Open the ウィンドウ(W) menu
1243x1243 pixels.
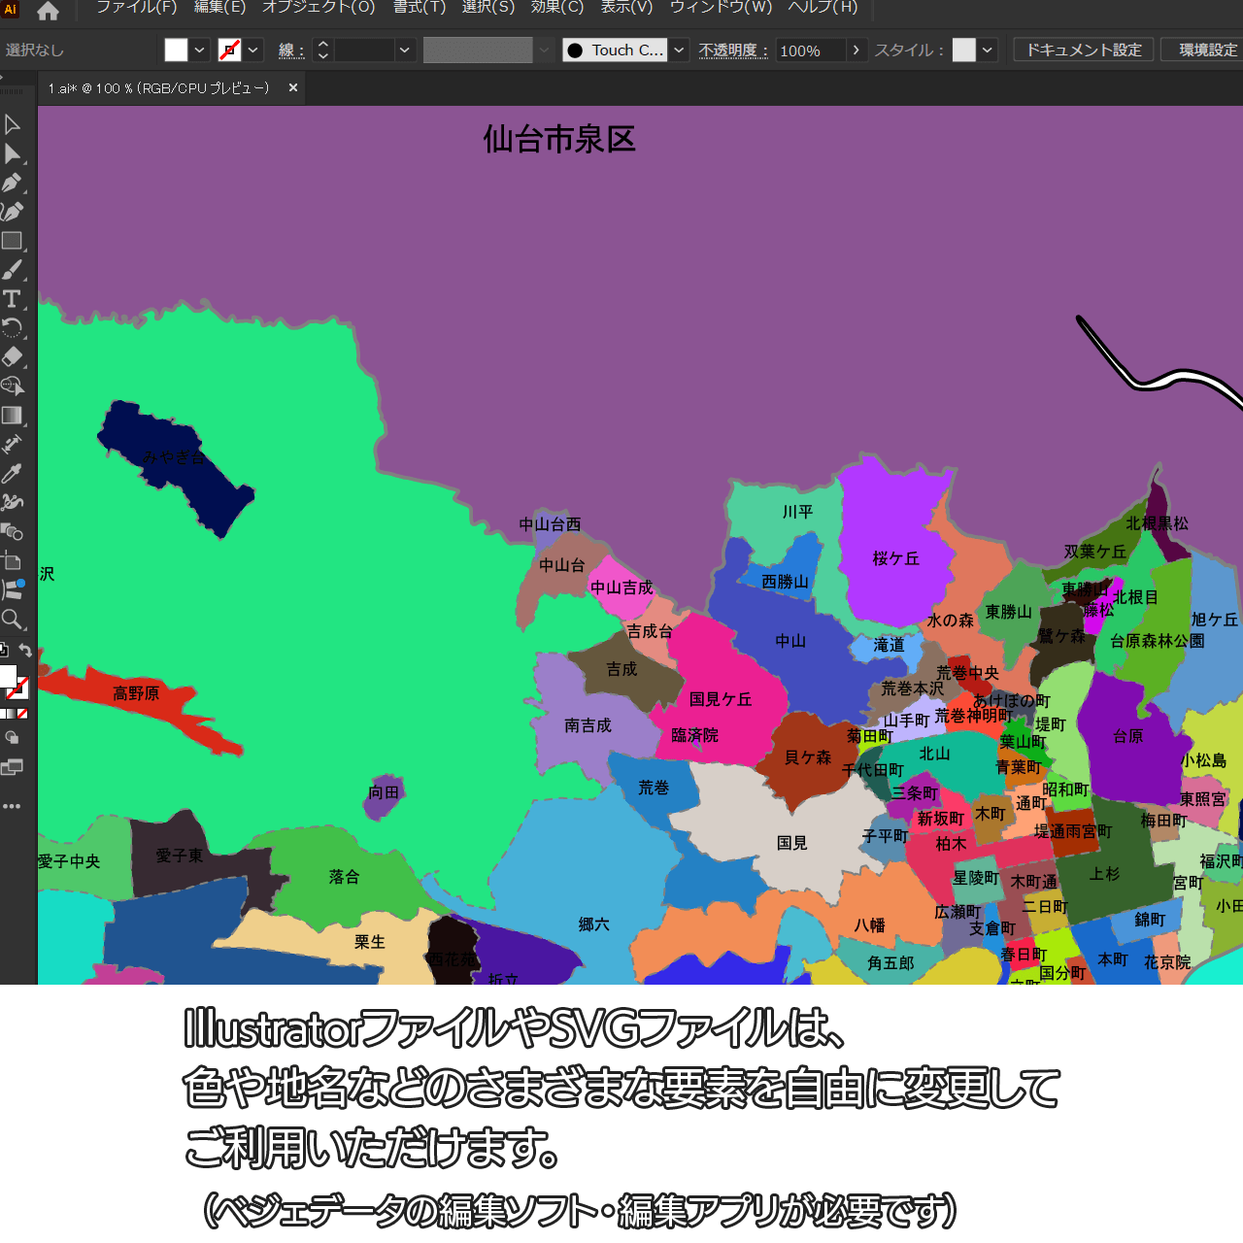pyautogui.click(x=721, y=8)
